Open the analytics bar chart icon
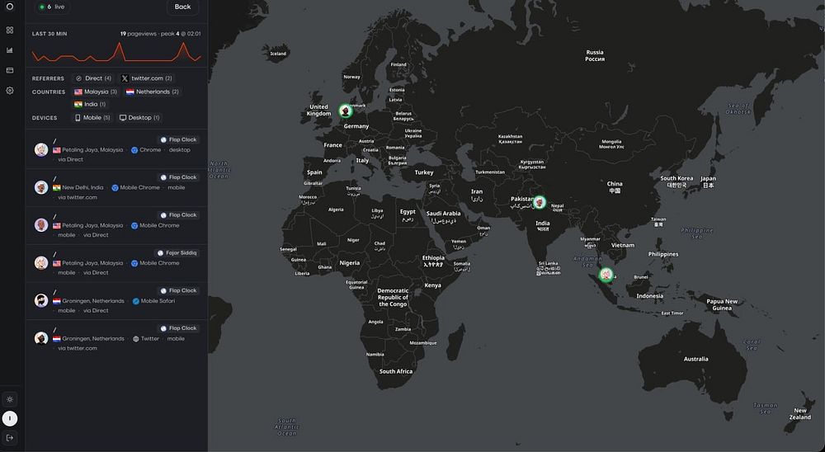825x452 pixels. (9, 50)
